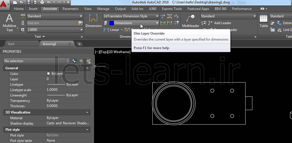The image size is (292, 143).
Task: Click the Adjust Space dimension icon
Action: click(163, 16)
